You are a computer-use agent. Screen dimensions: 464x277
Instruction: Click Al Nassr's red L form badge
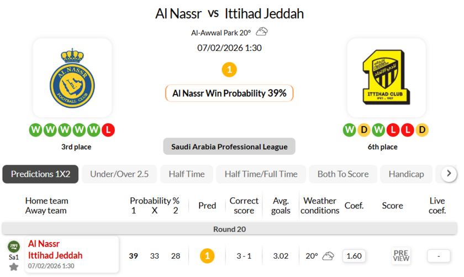tap(109, 130)
